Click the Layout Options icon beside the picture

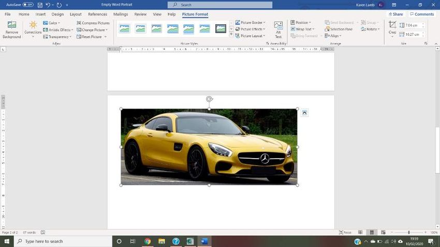pyautogui.click(x=304, y=113)
